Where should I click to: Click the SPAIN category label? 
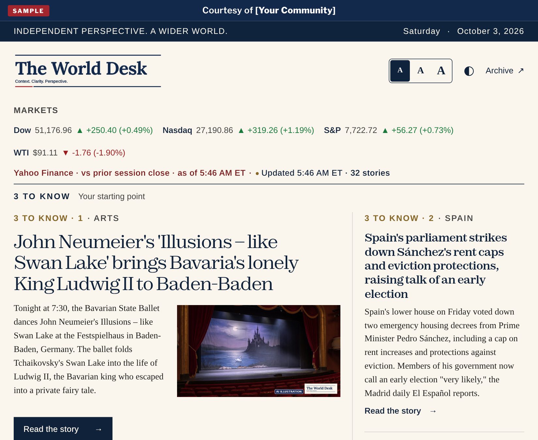coord(459,218)
